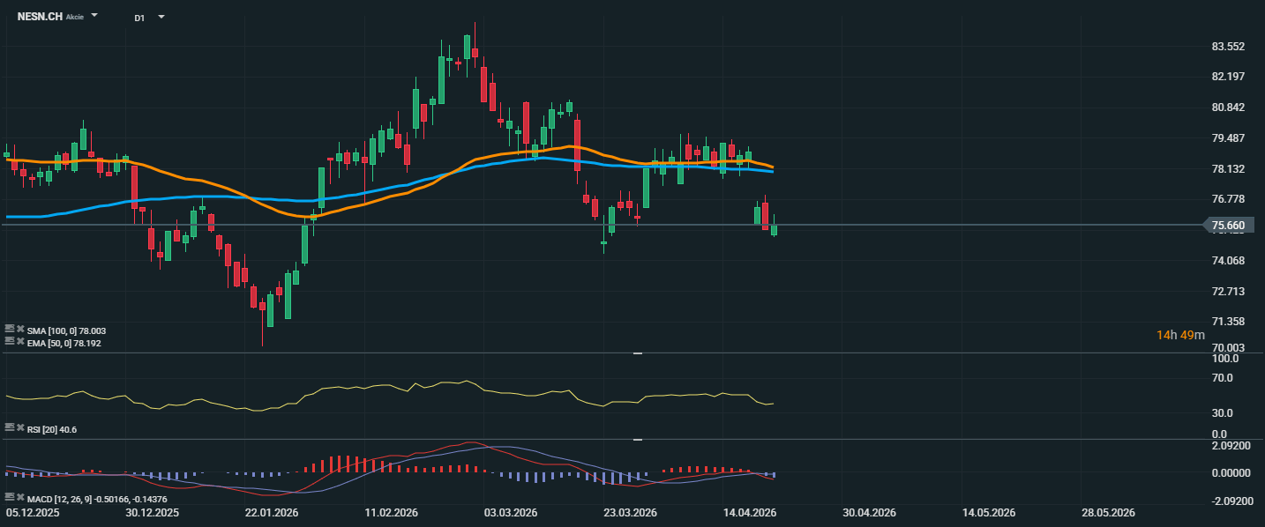This screenshot has height=527, width=1265.
Task: Click the D1 timeframe label
Action: point(139,18)
